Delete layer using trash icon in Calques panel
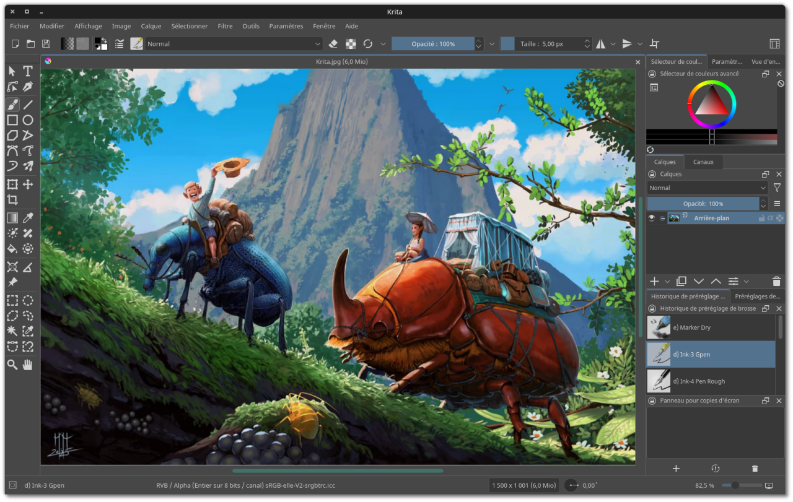The width and height of the screenshot is (793, 502). point(776,281)
